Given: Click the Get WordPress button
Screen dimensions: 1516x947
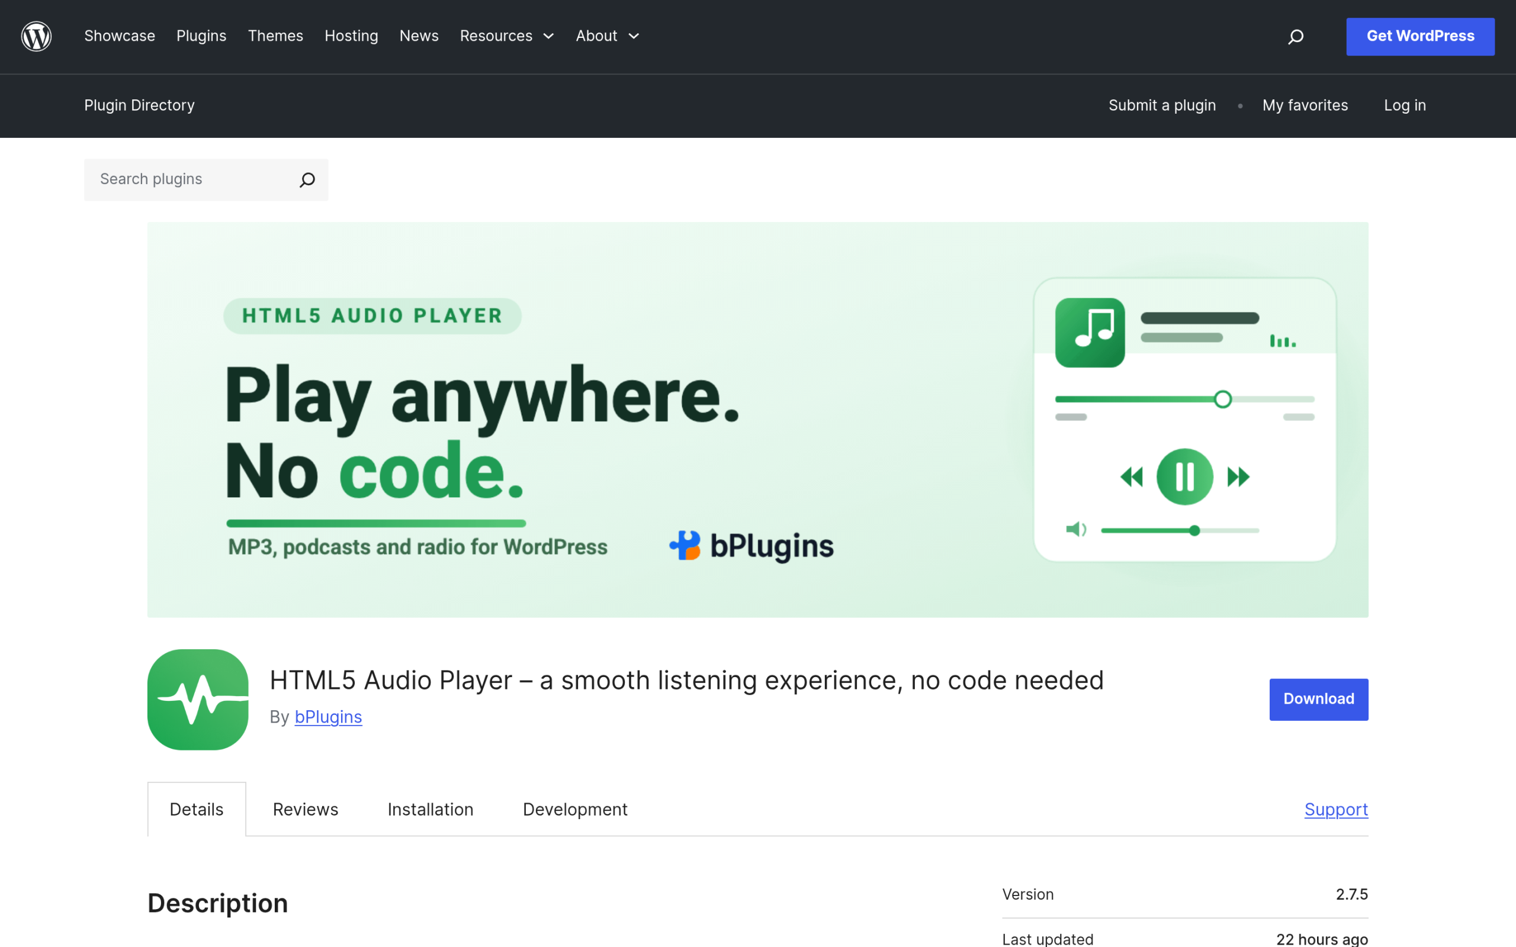Looking at the screenshot, I should pos(1420,36).
